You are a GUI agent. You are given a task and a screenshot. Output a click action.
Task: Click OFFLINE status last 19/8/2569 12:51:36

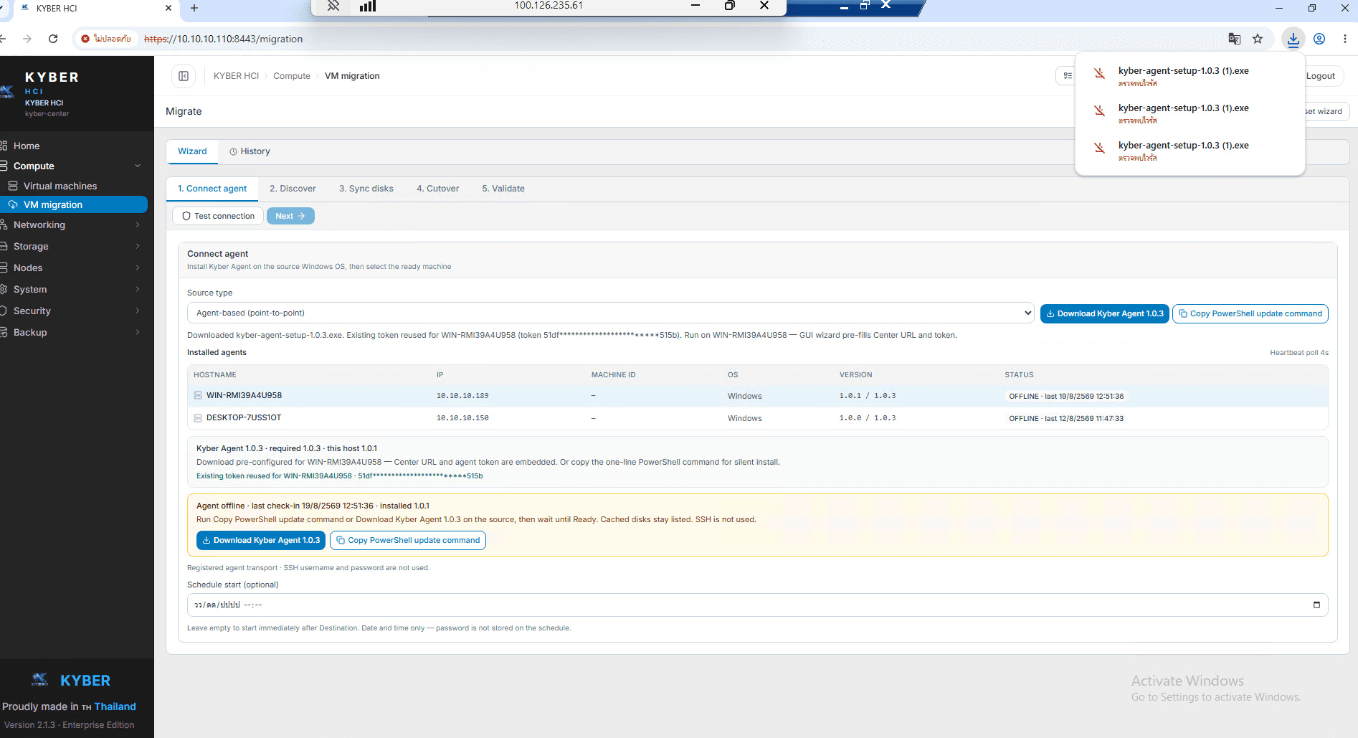pos(1066,396)
